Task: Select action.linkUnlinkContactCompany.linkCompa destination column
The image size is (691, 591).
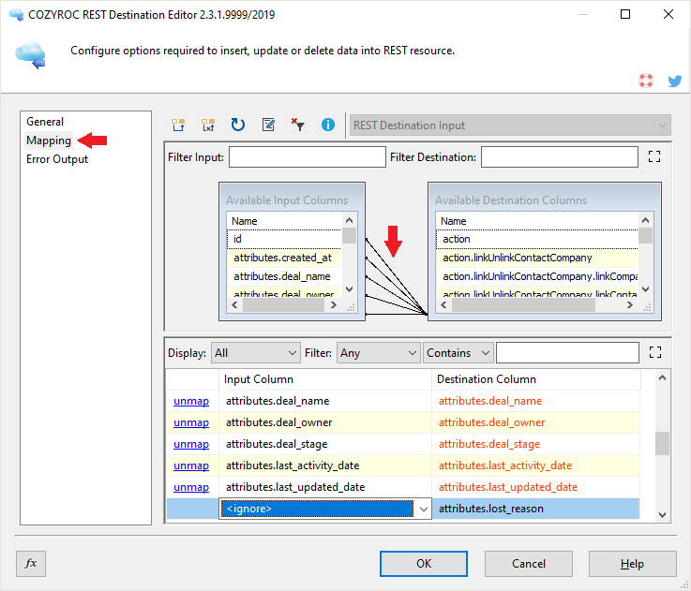Action: (536, 277)
